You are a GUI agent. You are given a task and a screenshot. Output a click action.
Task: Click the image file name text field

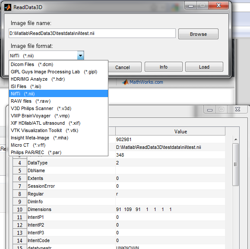[x=92, y=33]
